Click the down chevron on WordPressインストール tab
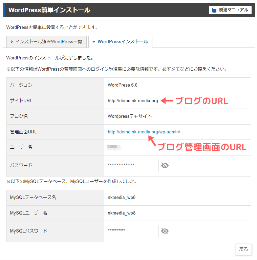The image size is (257, 260). (x=94, y=42)
